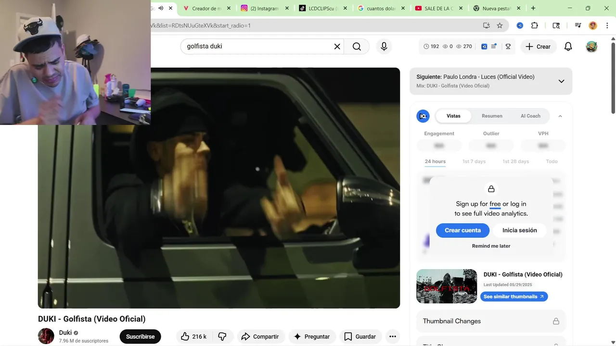Image resolution: width=616 pixels, height=346 pixels.
Task: Click the vidIQ logo in side panel
Action: [x=423, y=116]
